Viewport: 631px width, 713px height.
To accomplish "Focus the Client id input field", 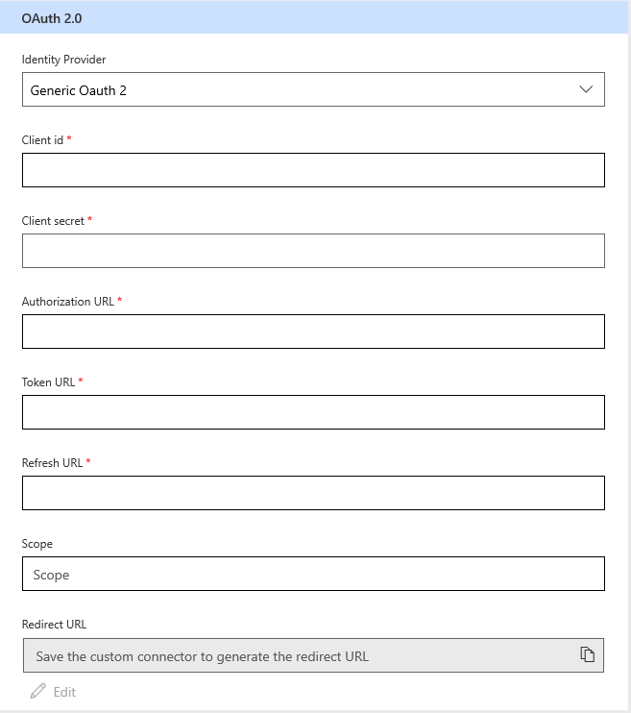I will point(313,170).
